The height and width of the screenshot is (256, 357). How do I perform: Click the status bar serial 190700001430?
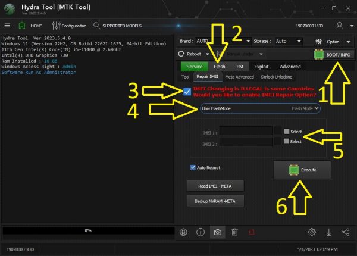[20, 249]
